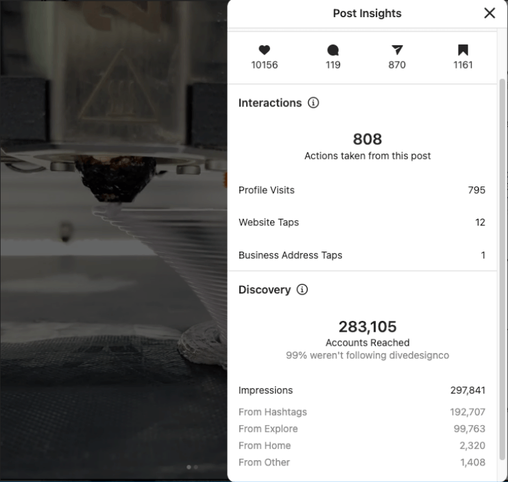Image resolution: width=508 pixels, height=482 pixels.
Task: Click the 808 actions taken figure
Action: pyautogui.click(x=367, y=139)
